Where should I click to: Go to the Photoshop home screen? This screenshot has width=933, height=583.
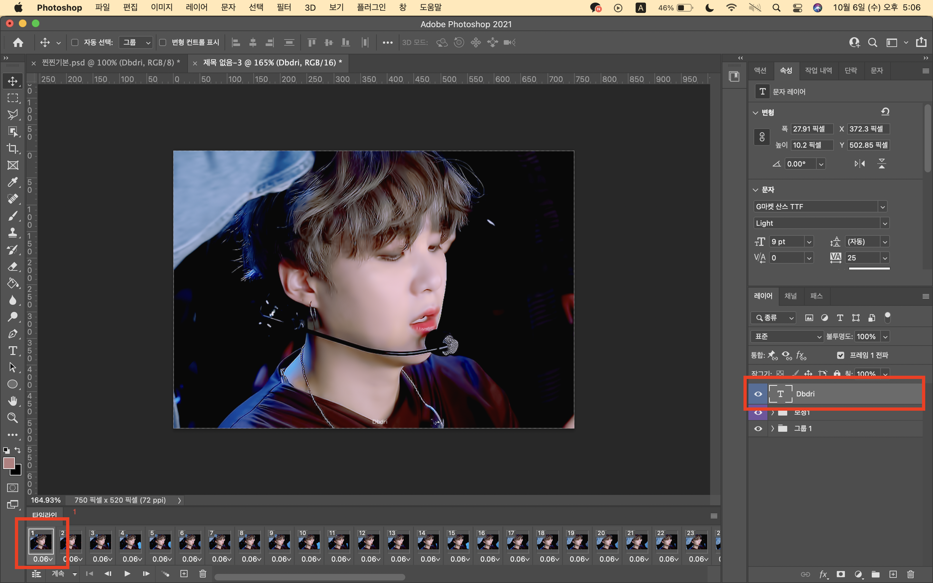coord(18,42)
